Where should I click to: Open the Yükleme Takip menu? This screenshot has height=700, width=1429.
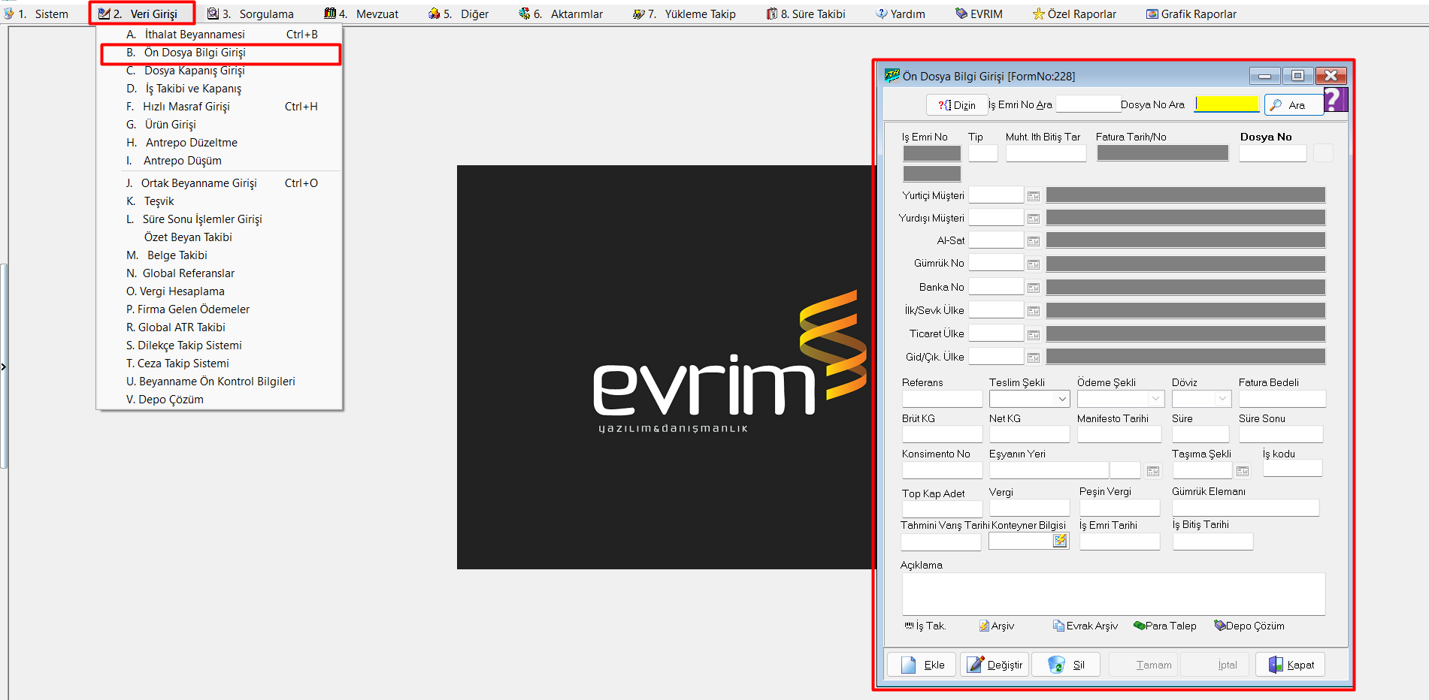coord(685,14)
